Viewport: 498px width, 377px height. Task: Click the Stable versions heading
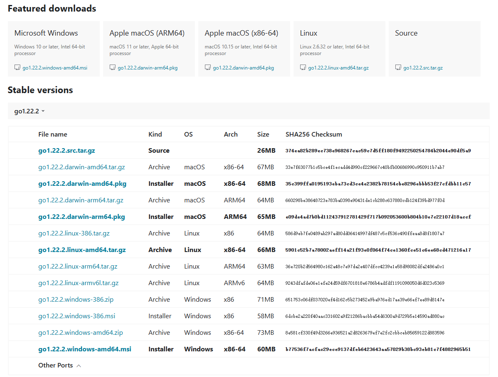(x=40, y=90)
